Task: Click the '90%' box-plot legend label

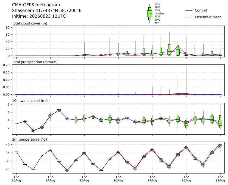Action: tap(157, 7)
